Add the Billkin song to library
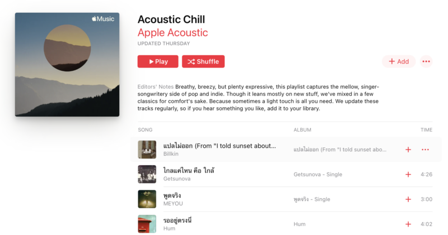The image size is (448, 235). click(408, 150)
